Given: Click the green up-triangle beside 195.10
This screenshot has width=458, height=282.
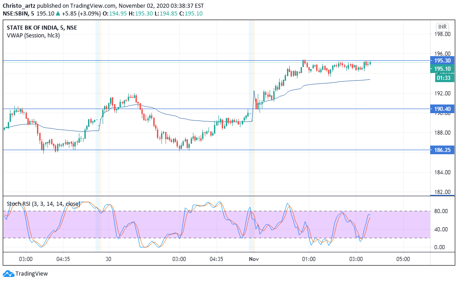Looking at the screenshot, I should 58,13.
